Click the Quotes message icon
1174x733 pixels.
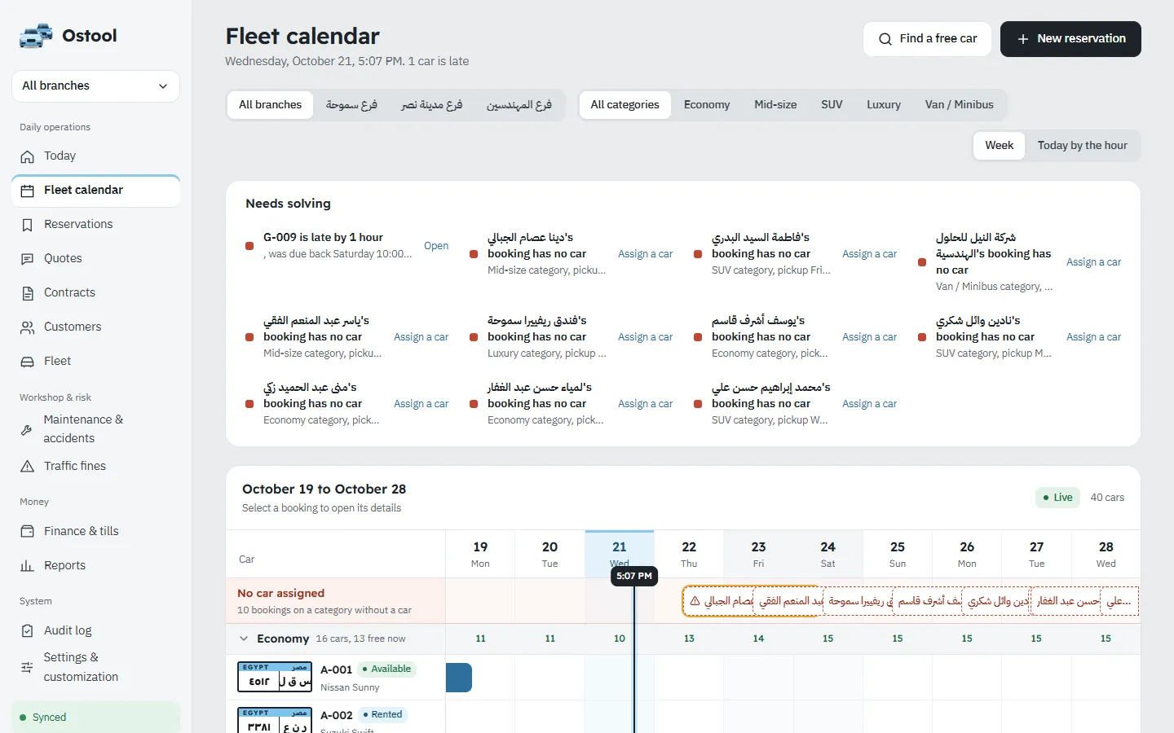click(x=28, y=259)
